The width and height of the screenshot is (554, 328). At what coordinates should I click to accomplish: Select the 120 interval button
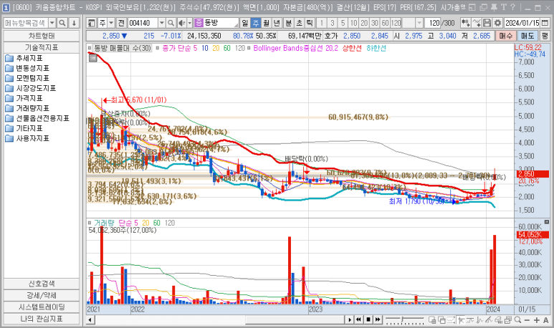coord(396,24)
